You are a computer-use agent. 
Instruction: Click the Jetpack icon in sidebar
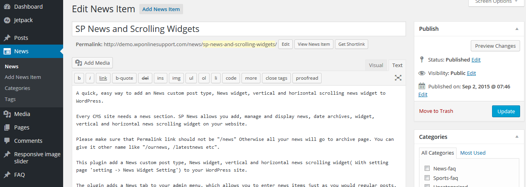(7, 20)
